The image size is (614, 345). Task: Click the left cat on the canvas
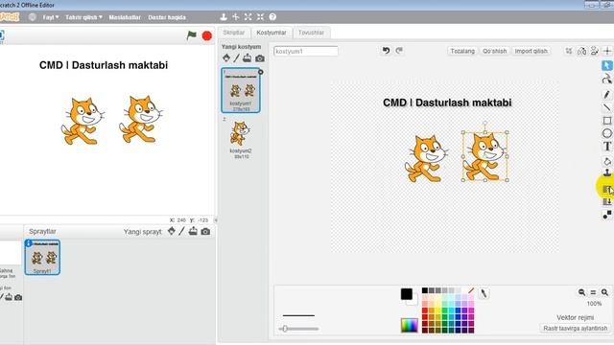coord(426,159)
